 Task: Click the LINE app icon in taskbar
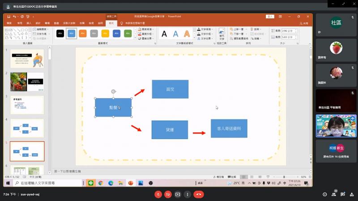[90, 183]
